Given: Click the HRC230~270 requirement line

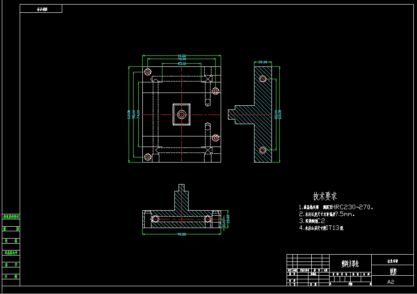Looking at the screenshot, I should click(x=336, y=207).
